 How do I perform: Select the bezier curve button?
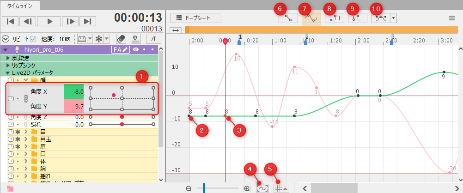[311, 18]
